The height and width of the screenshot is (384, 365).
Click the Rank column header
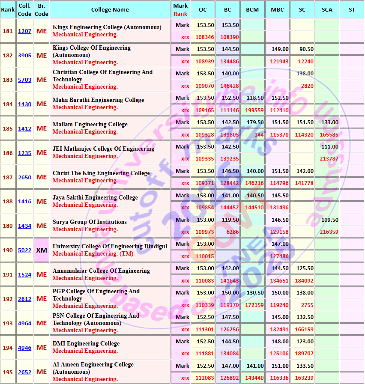click(x=8, y=9)
